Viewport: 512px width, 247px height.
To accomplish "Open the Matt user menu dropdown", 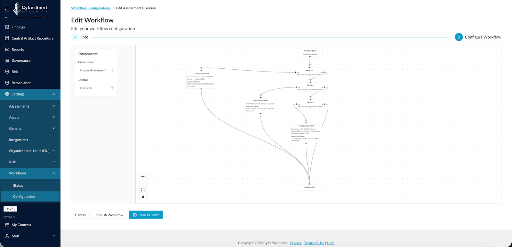I will click(53, 236).
